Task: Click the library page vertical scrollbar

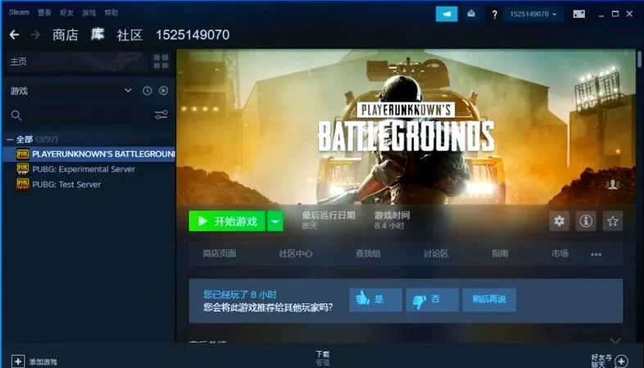Action: point(639,59)
